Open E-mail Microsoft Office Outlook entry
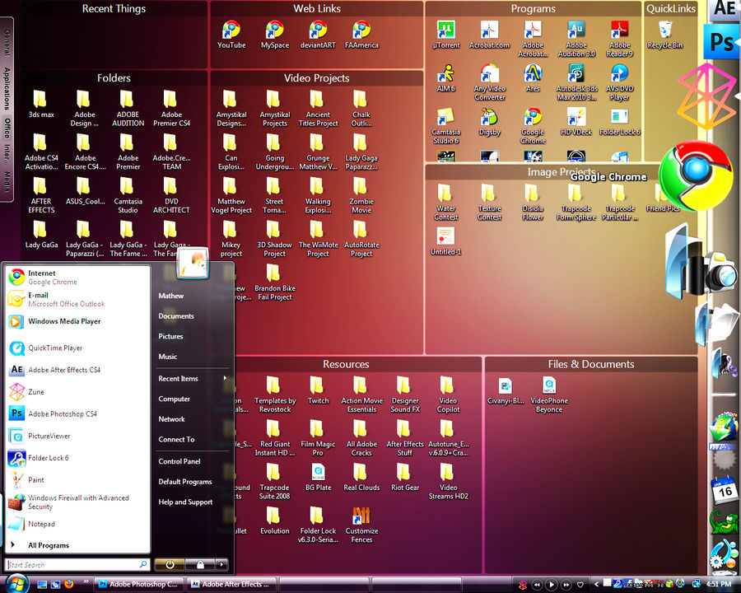 point(77,299)
